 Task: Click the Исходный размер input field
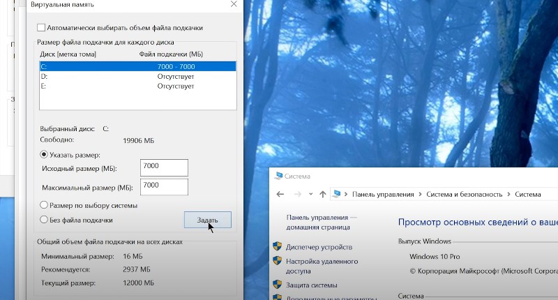(164, 167)
